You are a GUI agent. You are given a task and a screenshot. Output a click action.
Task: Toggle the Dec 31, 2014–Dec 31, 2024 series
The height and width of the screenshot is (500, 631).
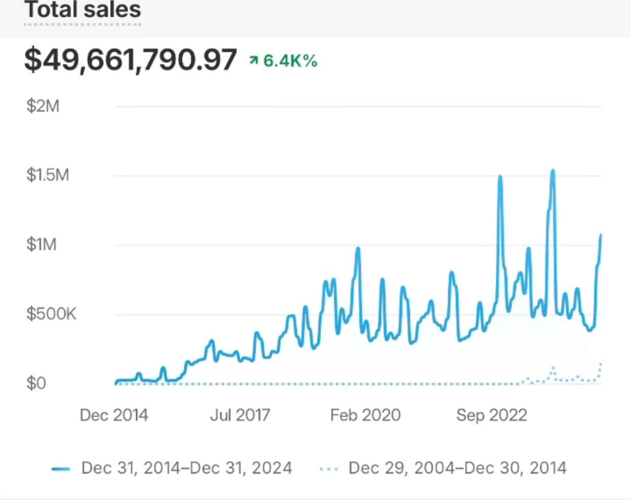point(186,468)
